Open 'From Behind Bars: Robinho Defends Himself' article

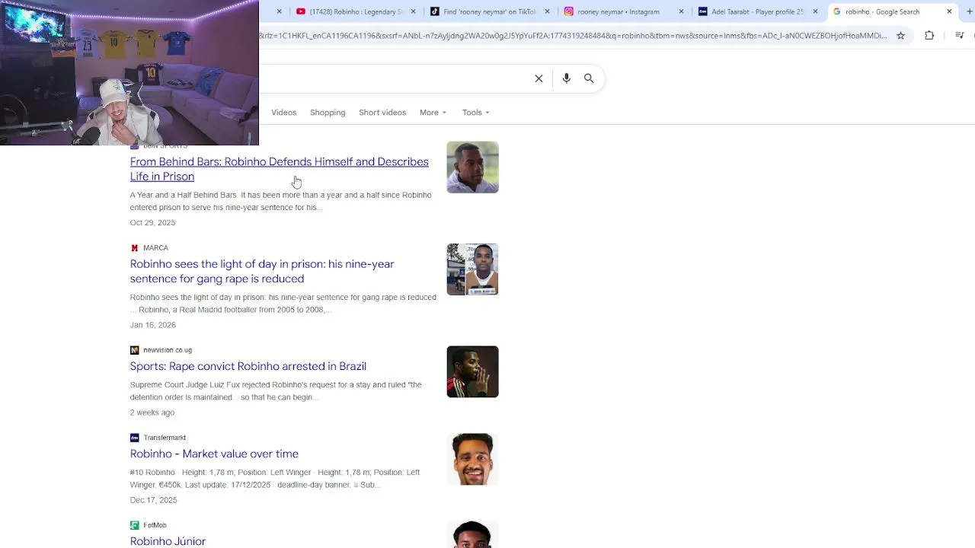[x=279, y=169]
